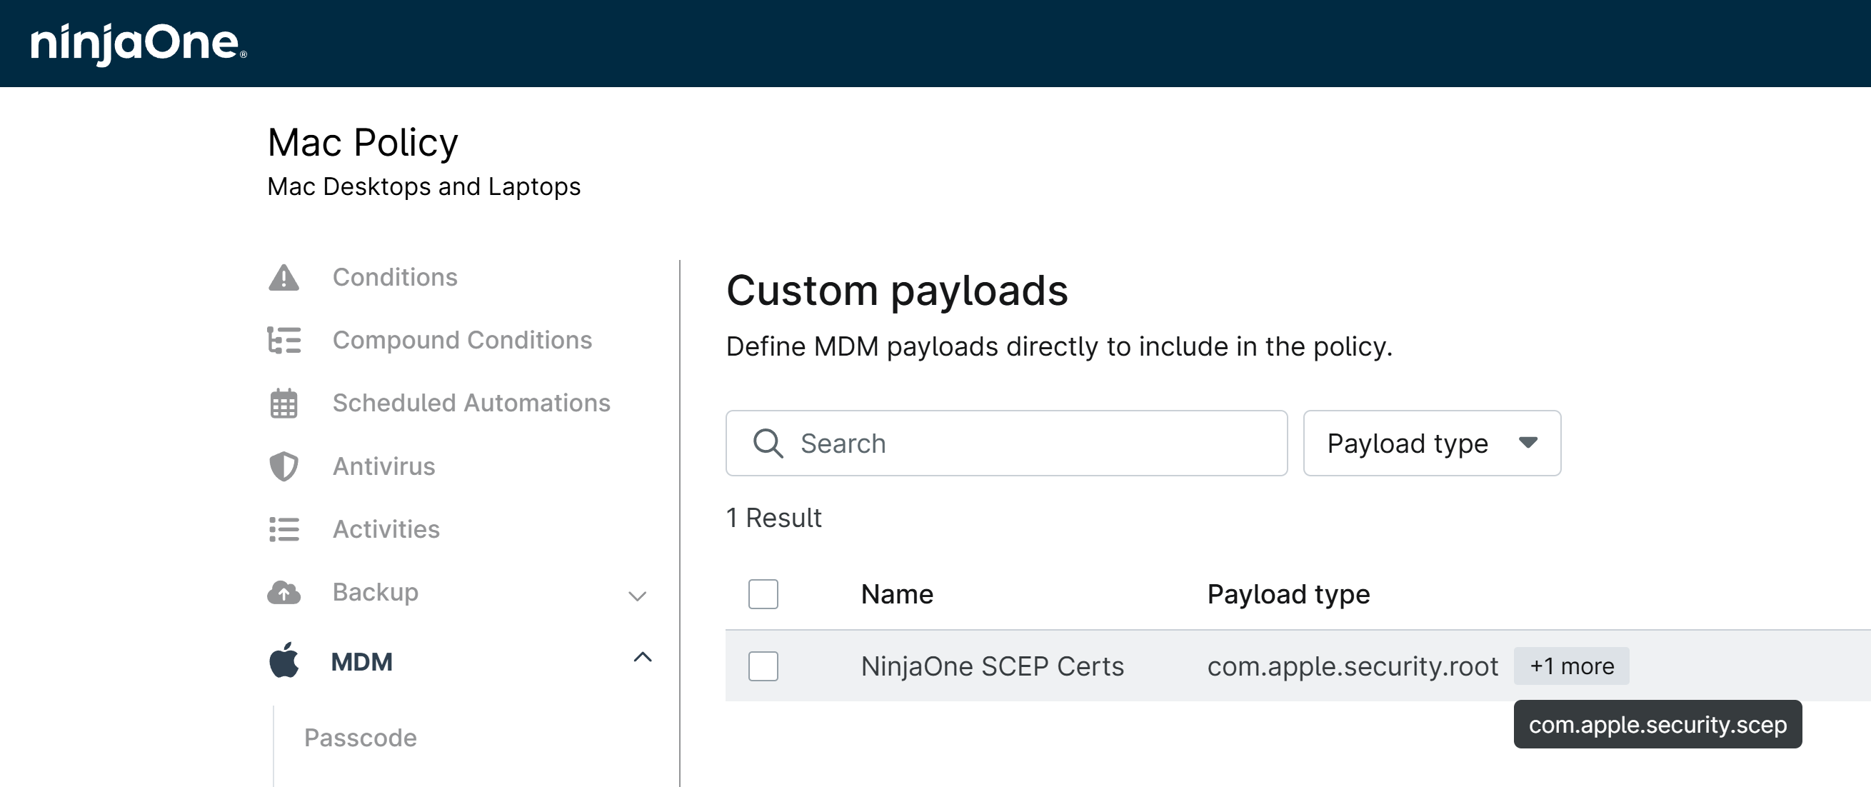Viewport: 1871px width, 787px height.
Task: Select Antivirus in the policy sidebar
Action: pos(383,466)
